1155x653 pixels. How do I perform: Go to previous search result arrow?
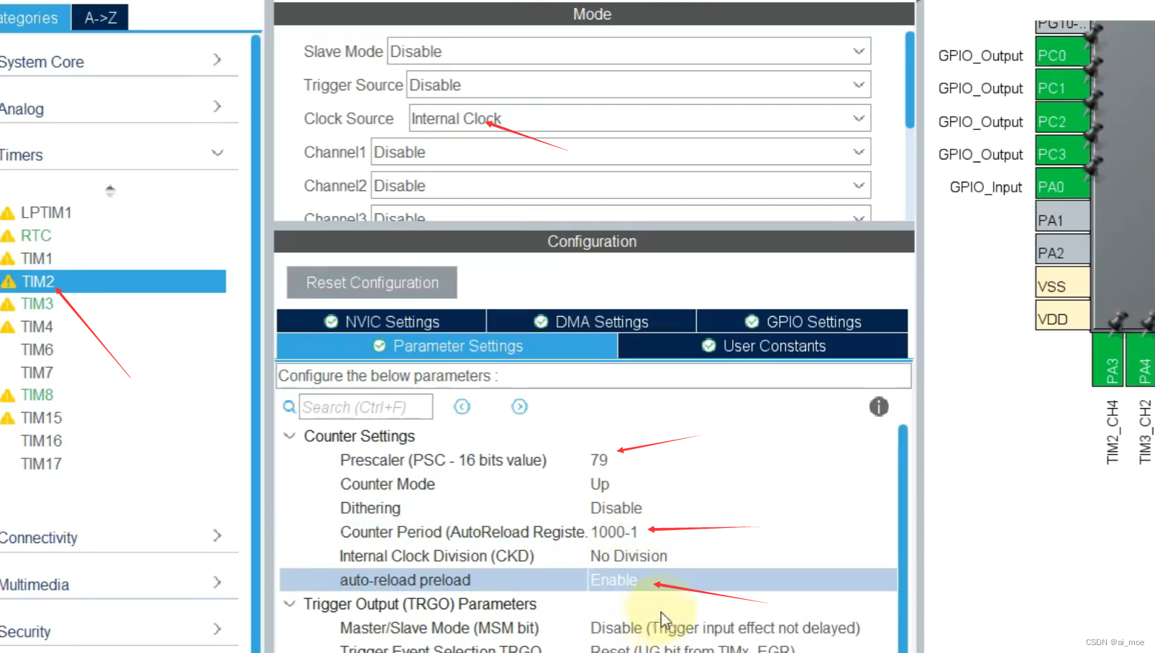462,407
